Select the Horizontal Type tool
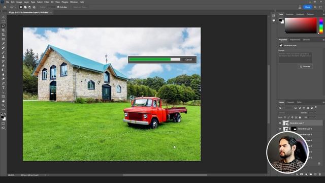The width and height of the screenshot is (325, 183). (3, 87)
